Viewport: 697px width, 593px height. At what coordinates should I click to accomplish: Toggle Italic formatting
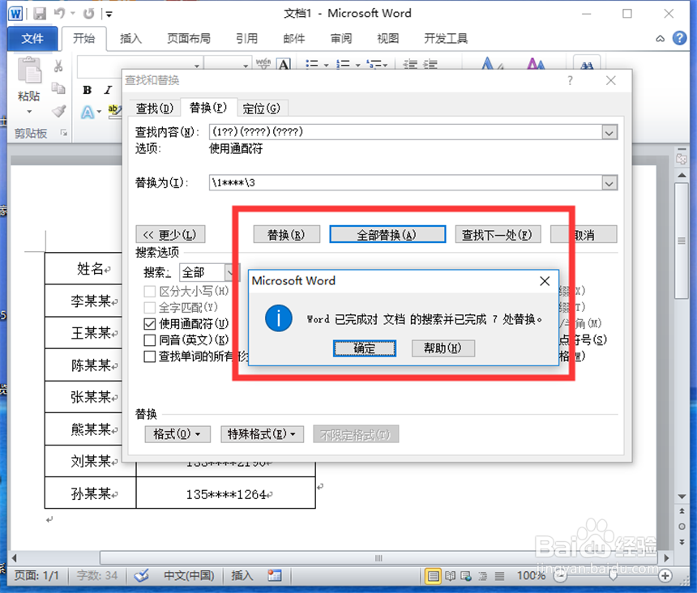click(x=108, y=90)
